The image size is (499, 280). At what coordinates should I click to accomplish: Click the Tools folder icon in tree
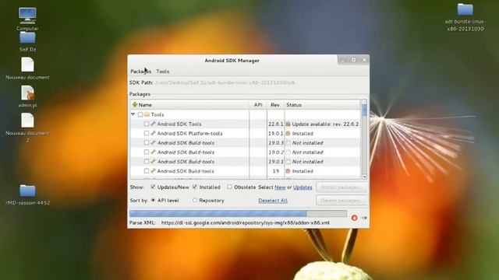147,114
